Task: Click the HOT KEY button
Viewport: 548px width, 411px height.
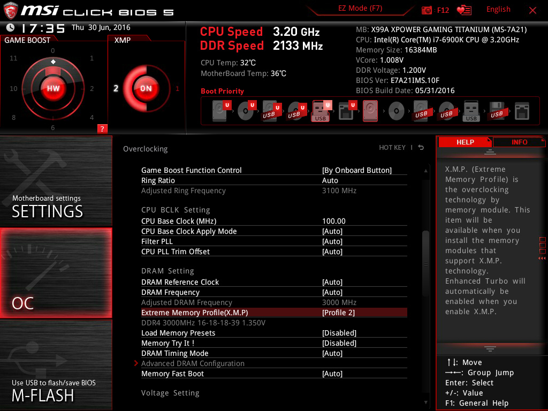Action: point(392,148)
